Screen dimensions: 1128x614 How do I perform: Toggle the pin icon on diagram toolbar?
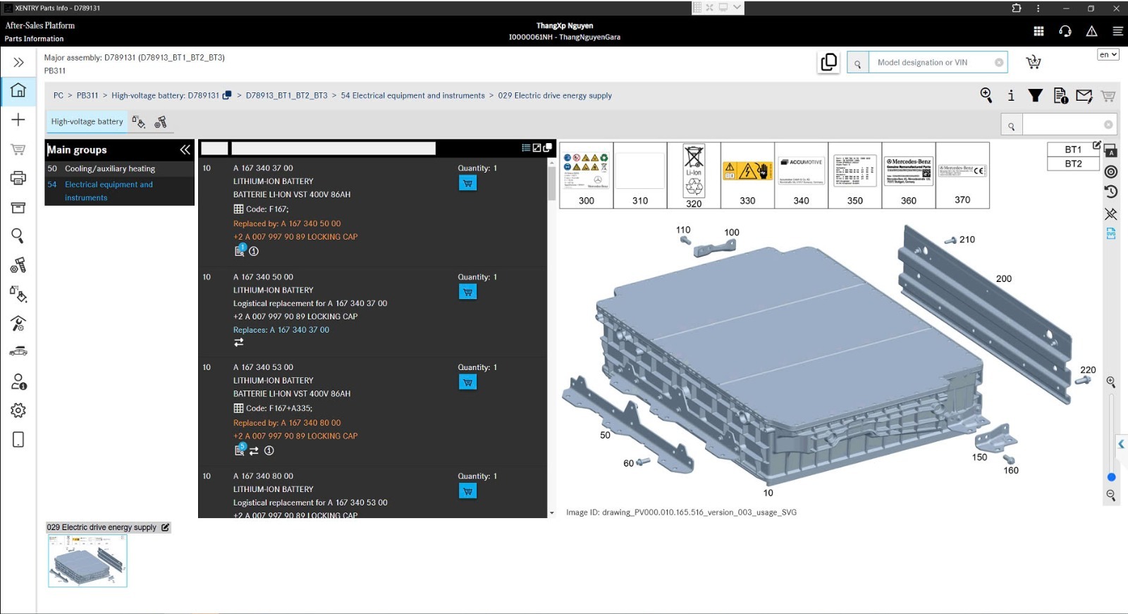coord(1111,213)
